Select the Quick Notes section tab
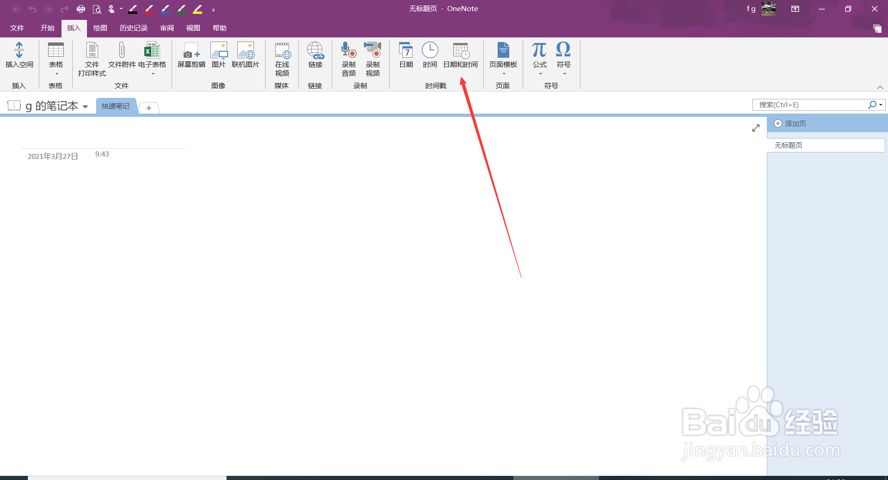This screenshot has height=480, width=888. click(x=116, y=106)
